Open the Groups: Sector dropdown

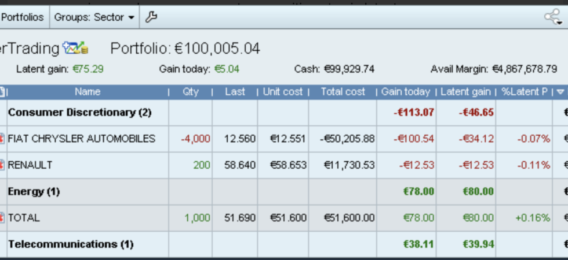click(94, 17)
